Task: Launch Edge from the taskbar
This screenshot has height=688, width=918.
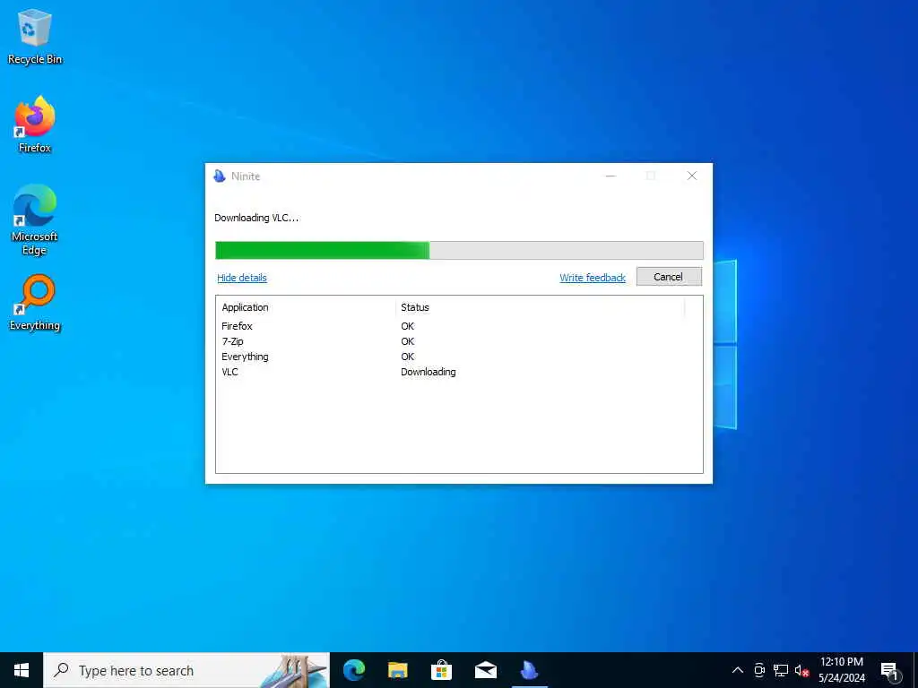Action: pos(353,670)
